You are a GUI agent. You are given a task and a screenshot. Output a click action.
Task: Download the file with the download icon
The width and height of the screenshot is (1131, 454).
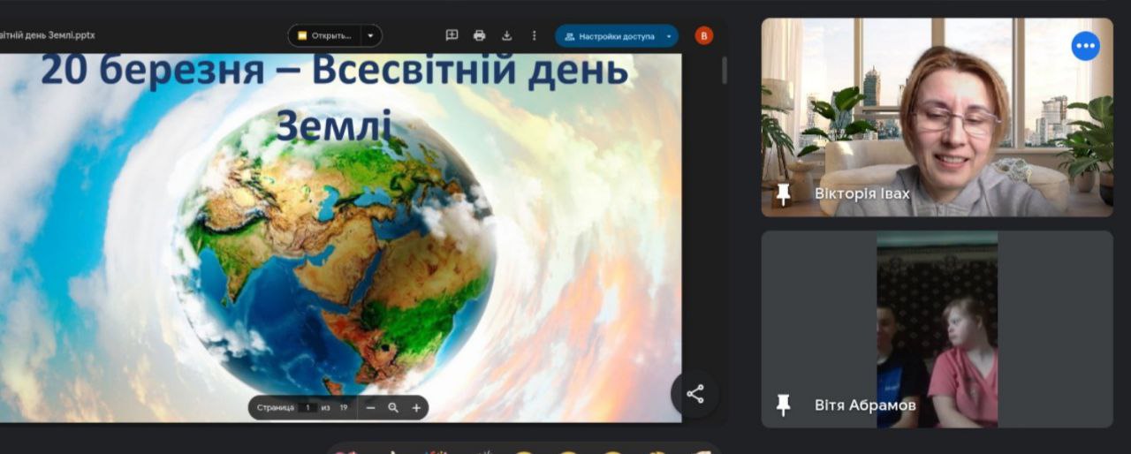click(x=506, y=35)
